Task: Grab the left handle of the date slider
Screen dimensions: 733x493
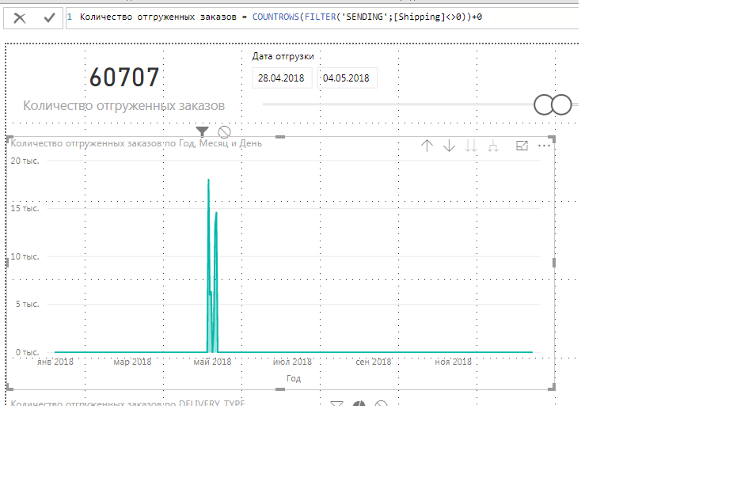Action: pyautogui.click(x=544, y=104)
